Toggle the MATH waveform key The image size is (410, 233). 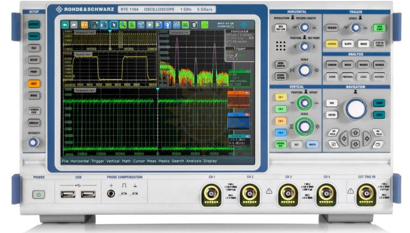pyautogui.click(x=312, y=145)
